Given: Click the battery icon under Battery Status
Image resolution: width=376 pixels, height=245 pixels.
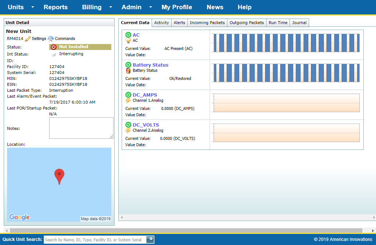Looking at the screenshot, I should pyautogui.click(x=128, y=71).
